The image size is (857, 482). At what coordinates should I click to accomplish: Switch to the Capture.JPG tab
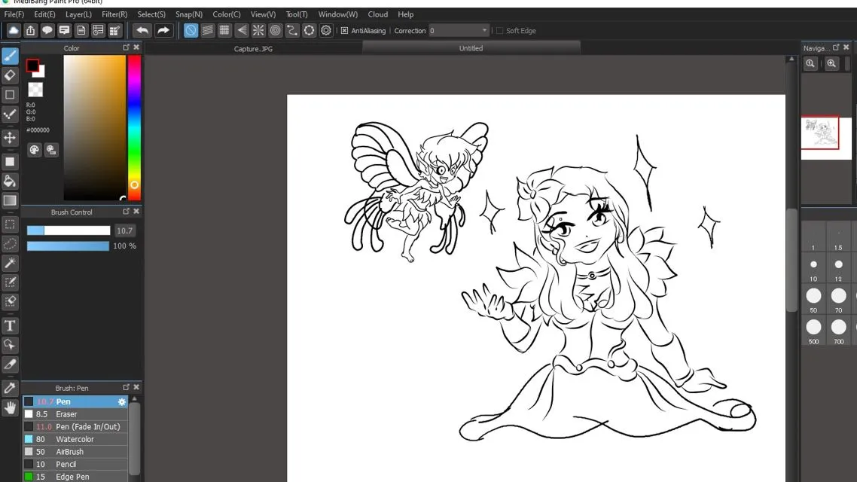(x=253, y=49)
